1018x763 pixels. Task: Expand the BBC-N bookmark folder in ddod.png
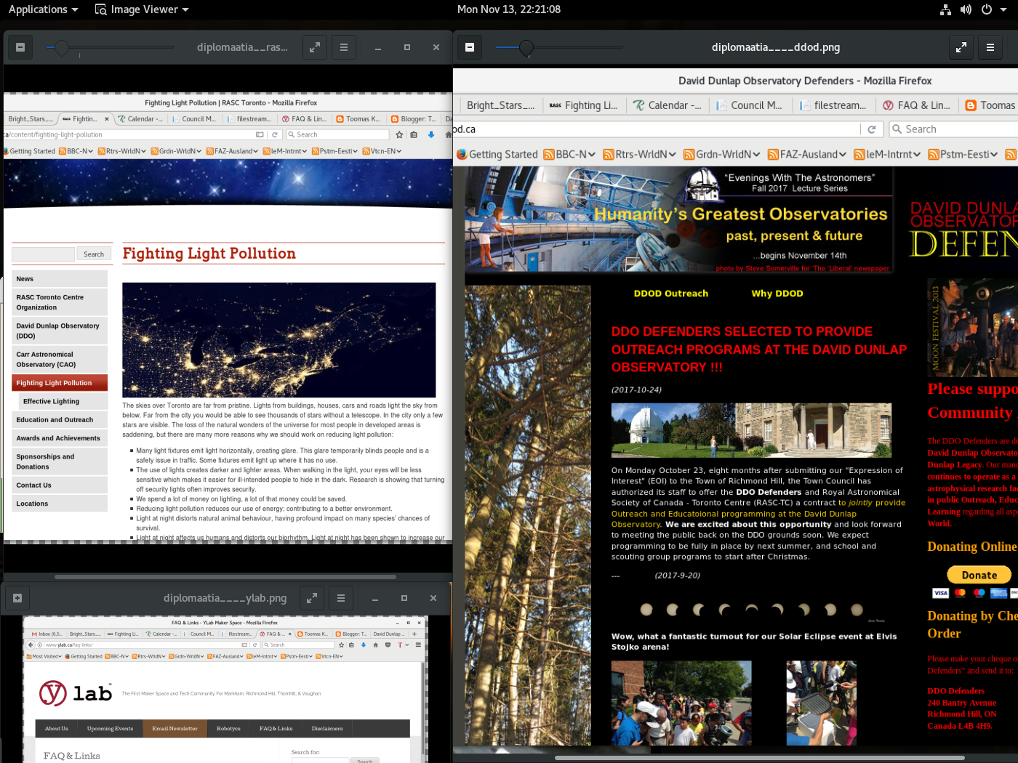click(x=569, y=154)
